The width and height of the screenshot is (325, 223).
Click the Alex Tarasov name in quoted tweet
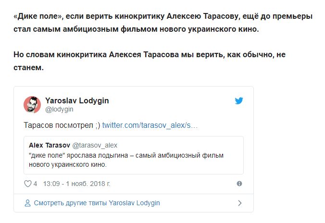click(x=50, y=145)
